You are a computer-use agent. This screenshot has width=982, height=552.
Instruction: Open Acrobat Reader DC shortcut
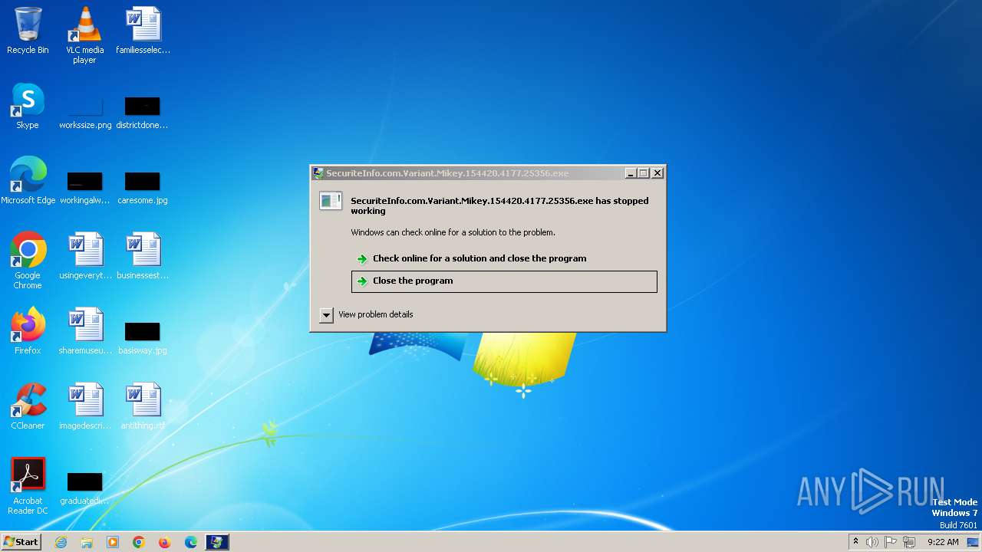28,486
